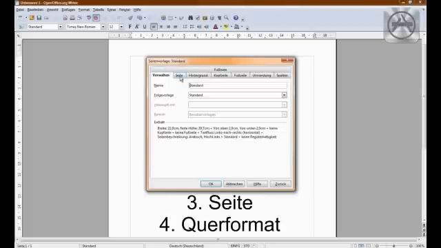Click the Abbrechen button
Image resolution: width=441 pixels, height=248 pixels.
[x=234, y=184]
